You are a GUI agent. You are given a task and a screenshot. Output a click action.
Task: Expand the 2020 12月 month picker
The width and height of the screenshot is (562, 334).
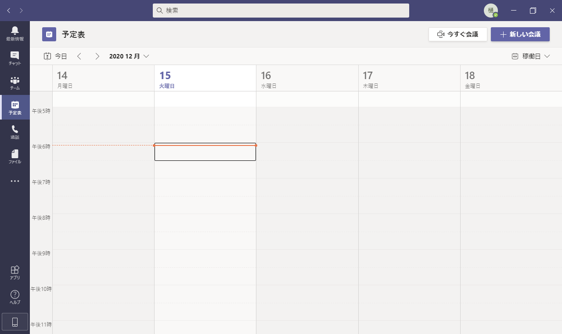(x=129, y=56)
